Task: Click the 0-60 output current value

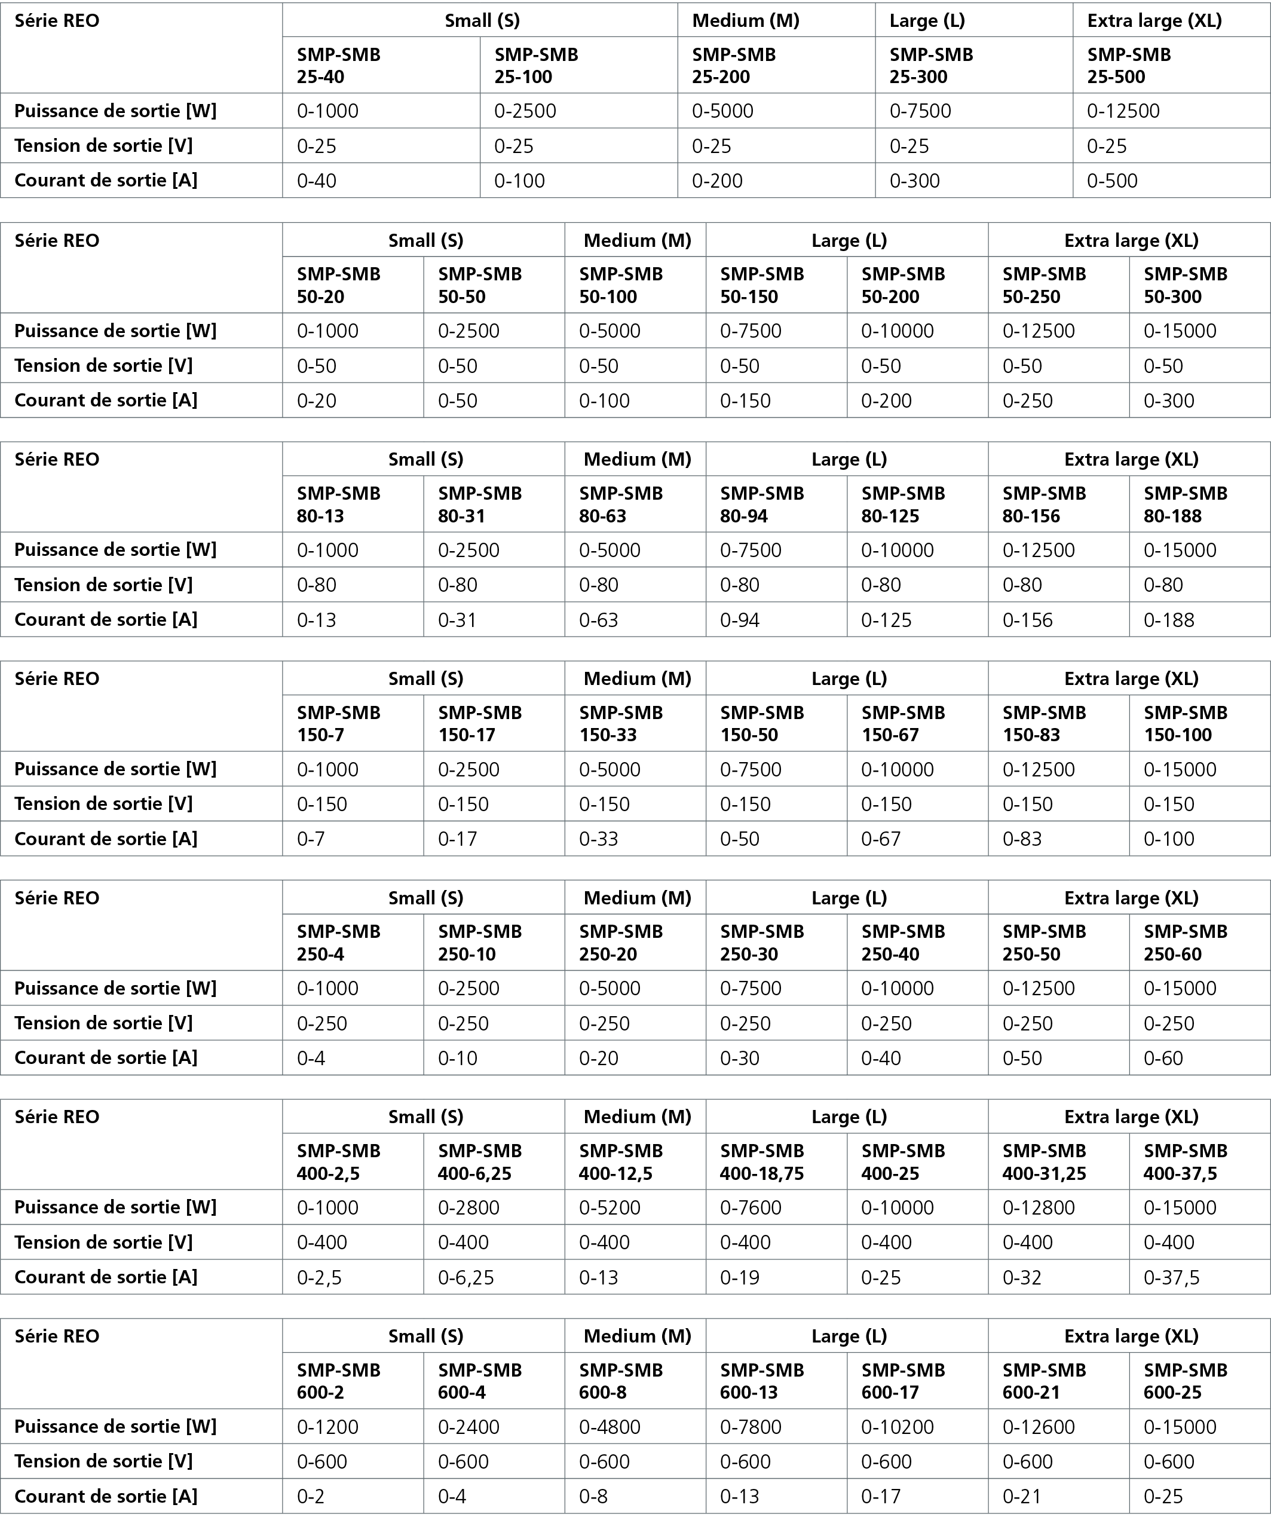Action: pyautogui.click(x=1163, y=1058)
